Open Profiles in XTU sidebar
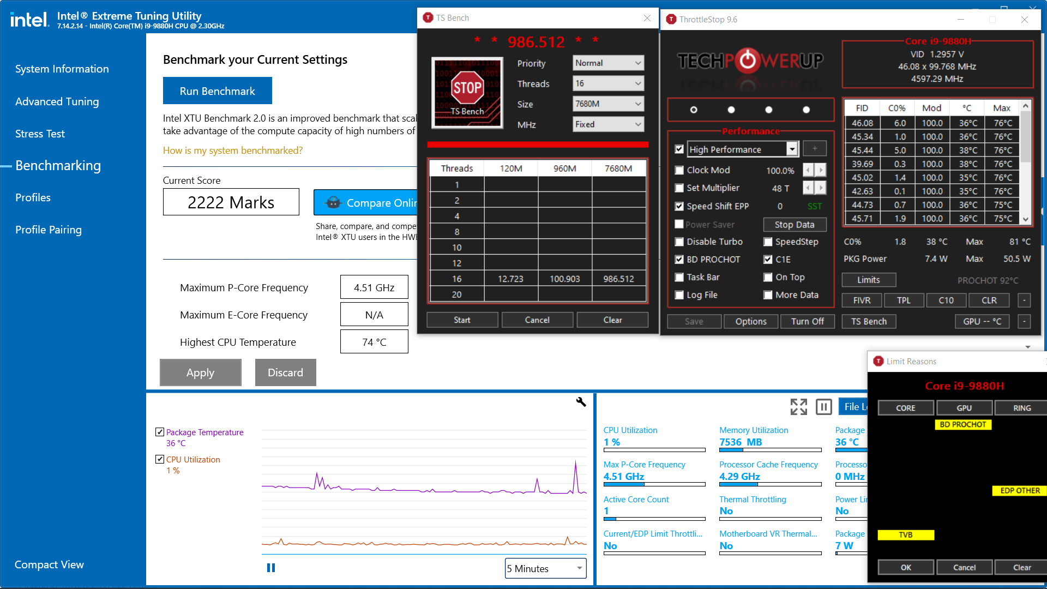This screenshot has width=1047, height=589. point(33,197)
